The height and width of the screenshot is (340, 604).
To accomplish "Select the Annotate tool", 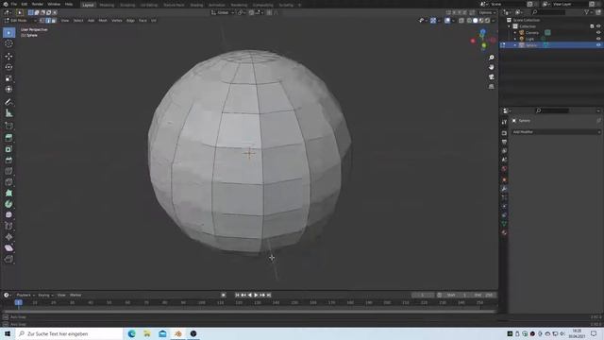I will 8,102.
